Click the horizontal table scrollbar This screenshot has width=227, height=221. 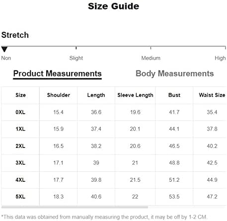(x=75, y=207)
